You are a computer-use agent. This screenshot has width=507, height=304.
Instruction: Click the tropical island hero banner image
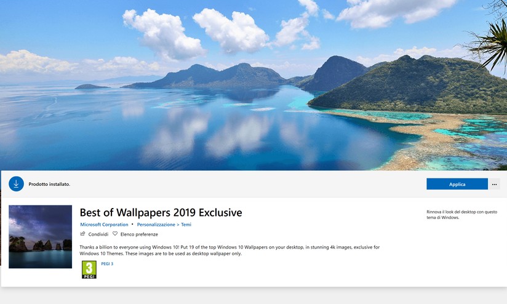(253, 85)
